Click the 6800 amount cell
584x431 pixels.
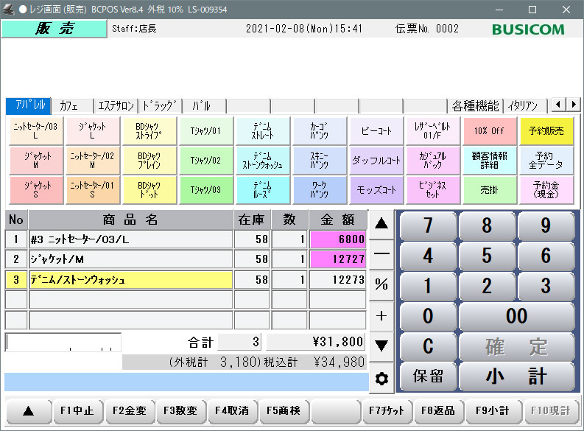pyautogui.click(x=337, y=239)
